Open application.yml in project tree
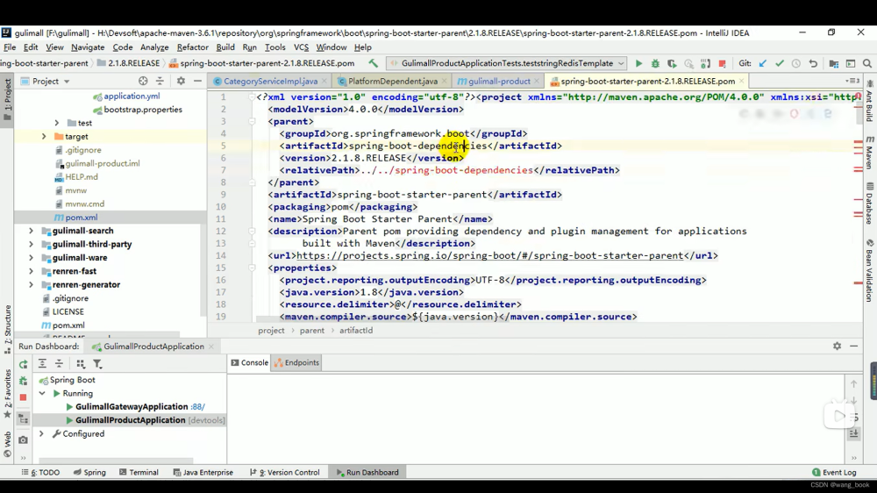877x493 pixels. [132, 96]
